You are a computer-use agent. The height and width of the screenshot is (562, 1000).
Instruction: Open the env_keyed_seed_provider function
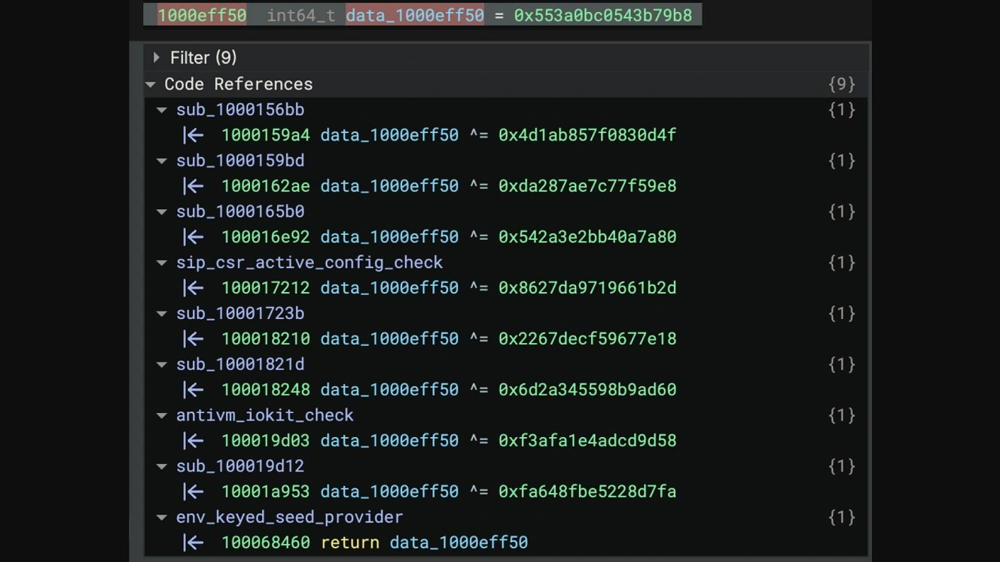pyautogui.click(x=290, y=518)
